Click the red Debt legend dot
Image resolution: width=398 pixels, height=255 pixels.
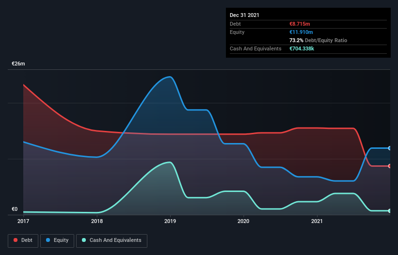[x=16, y=240]
